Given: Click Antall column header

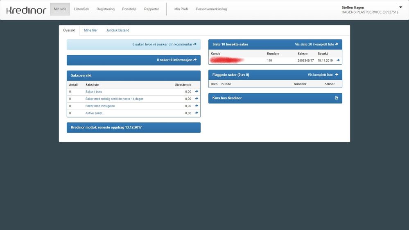Looking at the screenshot, I should pos(73,85).
